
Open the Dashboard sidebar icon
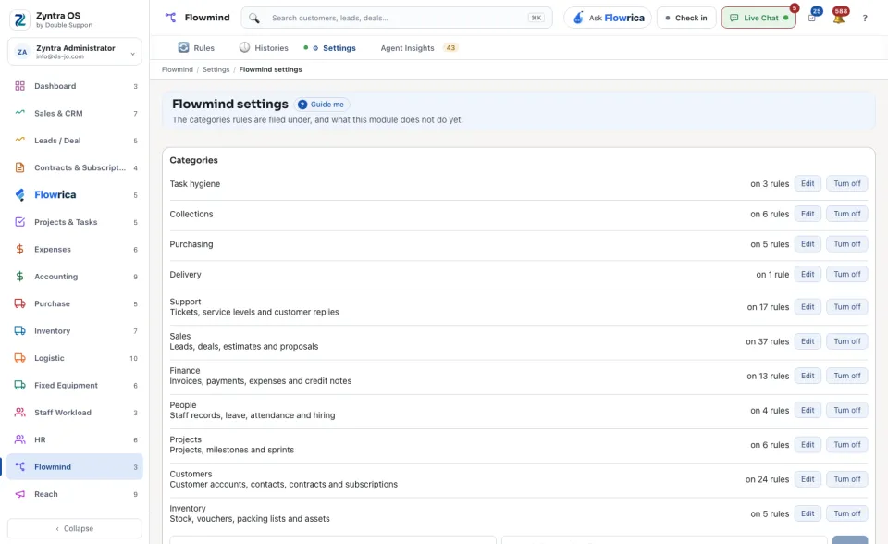tap(19, 86)
